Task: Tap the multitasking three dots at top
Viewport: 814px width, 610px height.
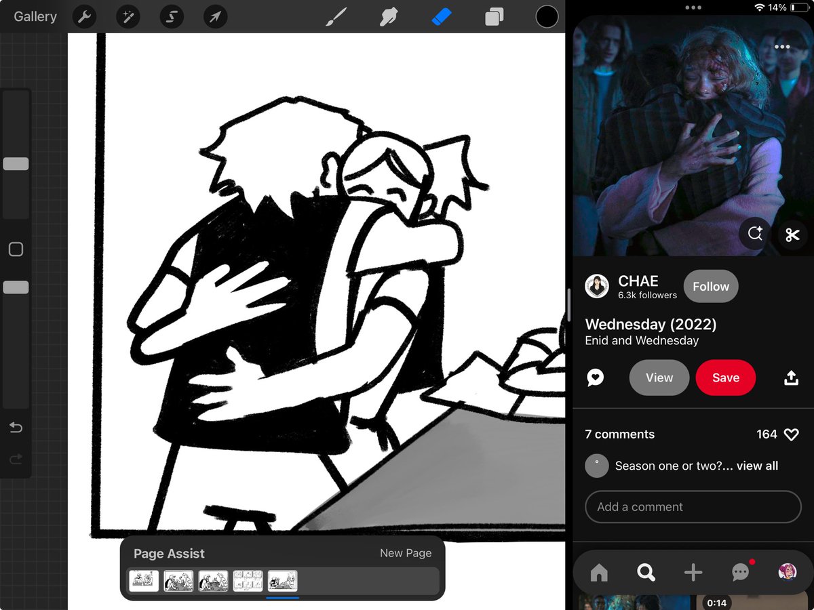Action: click(693, 8)
